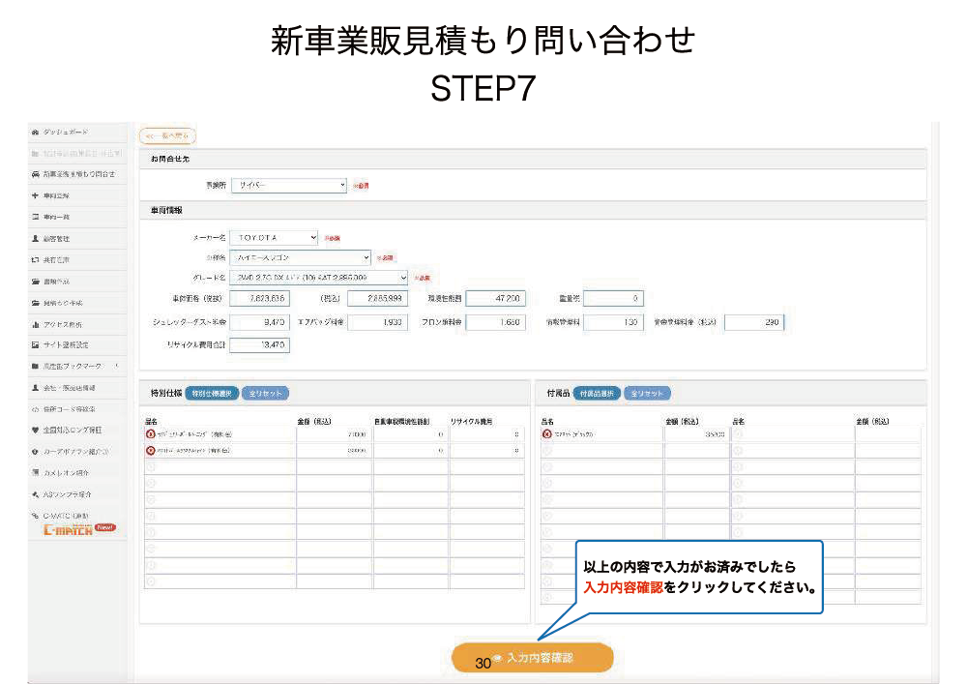Open the メーカー名 dropdown showing TOYOTA

(x=276, y=237)
